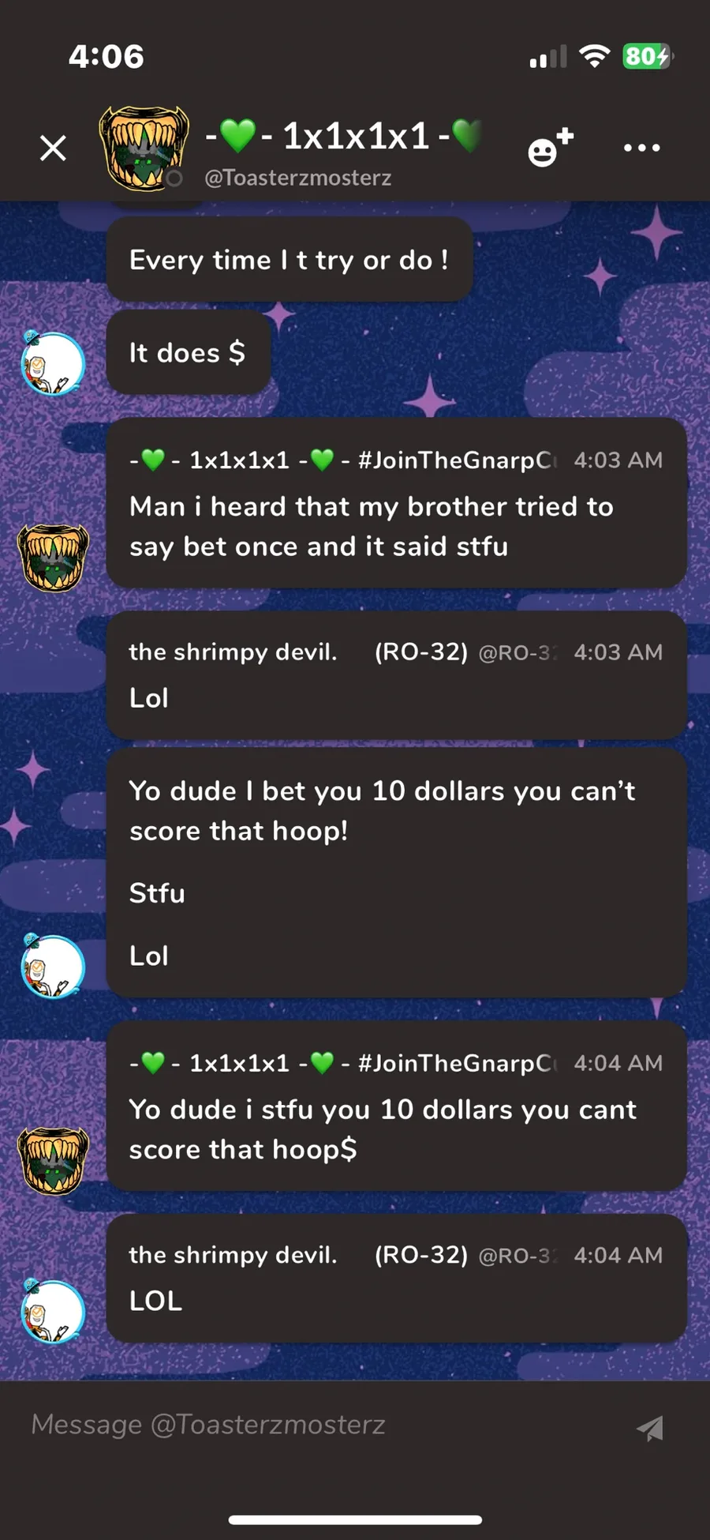This screenshot has height=1540, width=710.
Task: Tap the send paper plane icon
Action: 650,1427
